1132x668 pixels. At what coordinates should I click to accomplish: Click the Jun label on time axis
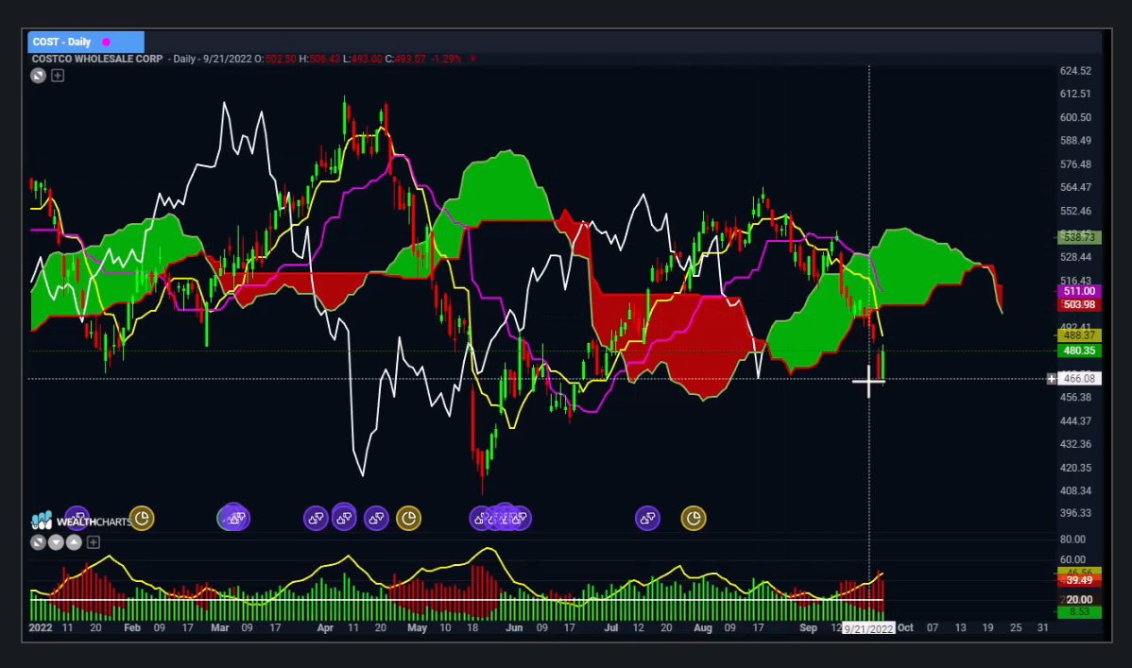click(x=514, y=627)
